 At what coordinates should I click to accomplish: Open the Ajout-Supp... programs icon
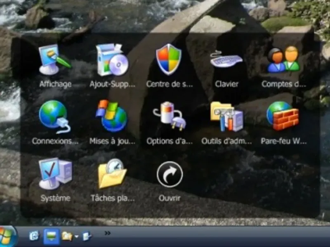(112, 60)
